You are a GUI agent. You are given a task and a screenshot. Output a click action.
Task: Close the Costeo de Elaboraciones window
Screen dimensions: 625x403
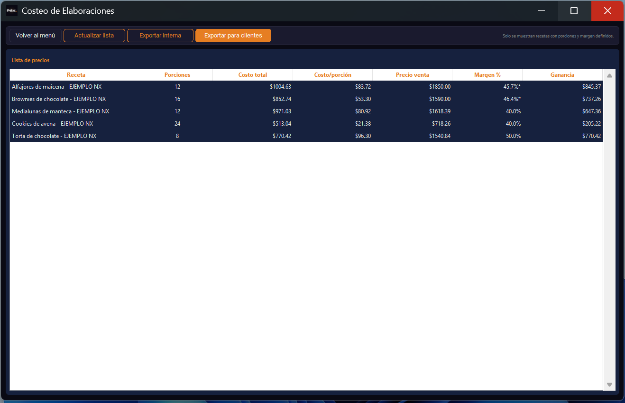click(x=607, y=10)
